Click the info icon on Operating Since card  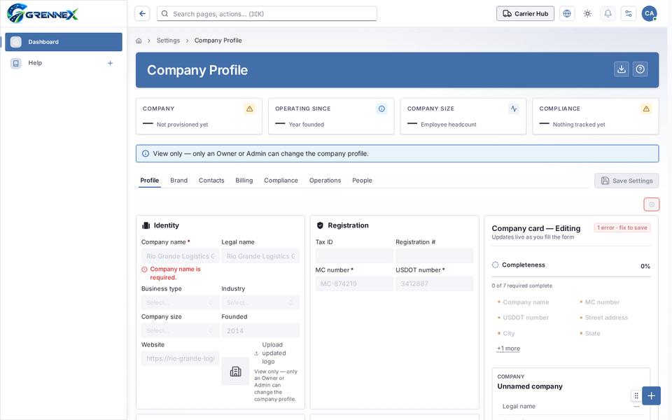(381, 109)
